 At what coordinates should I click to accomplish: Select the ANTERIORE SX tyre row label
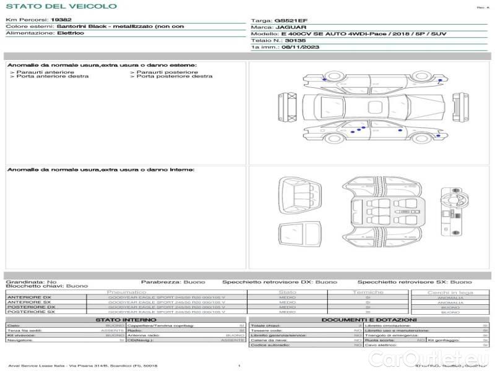[x=29, y=302]
